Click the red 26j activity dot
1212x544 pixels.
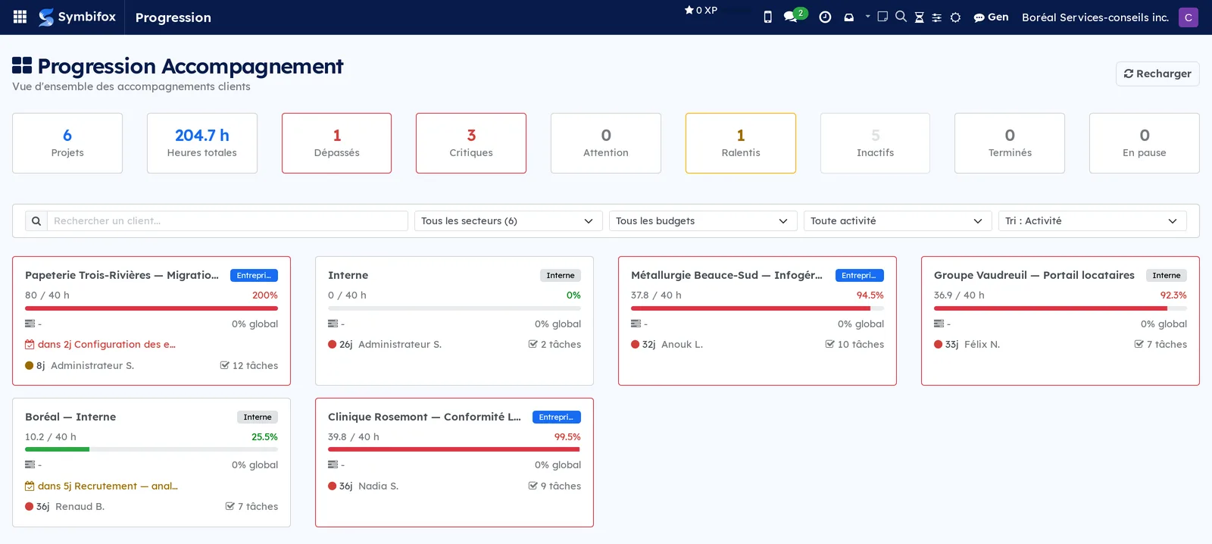(x=332, y=344)
